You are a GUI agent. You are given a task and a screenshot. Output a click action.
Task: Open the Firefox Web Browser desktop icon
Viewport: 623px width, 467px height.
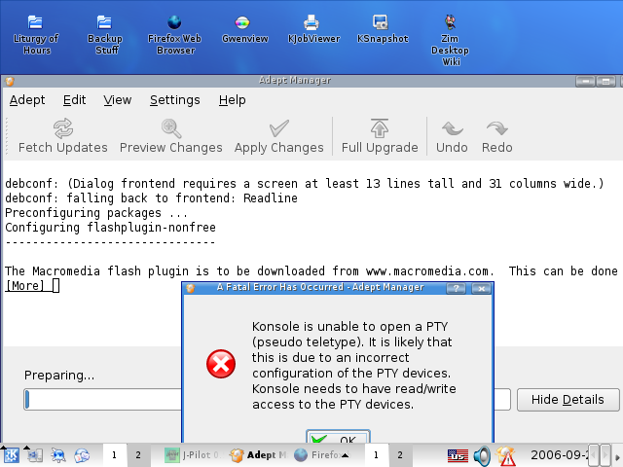click(175, 33)
